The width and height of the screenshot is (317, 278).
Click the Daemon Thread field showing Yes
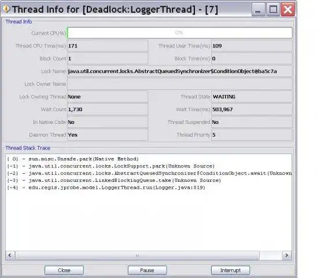pyautogui.click(x=108, y=135)
